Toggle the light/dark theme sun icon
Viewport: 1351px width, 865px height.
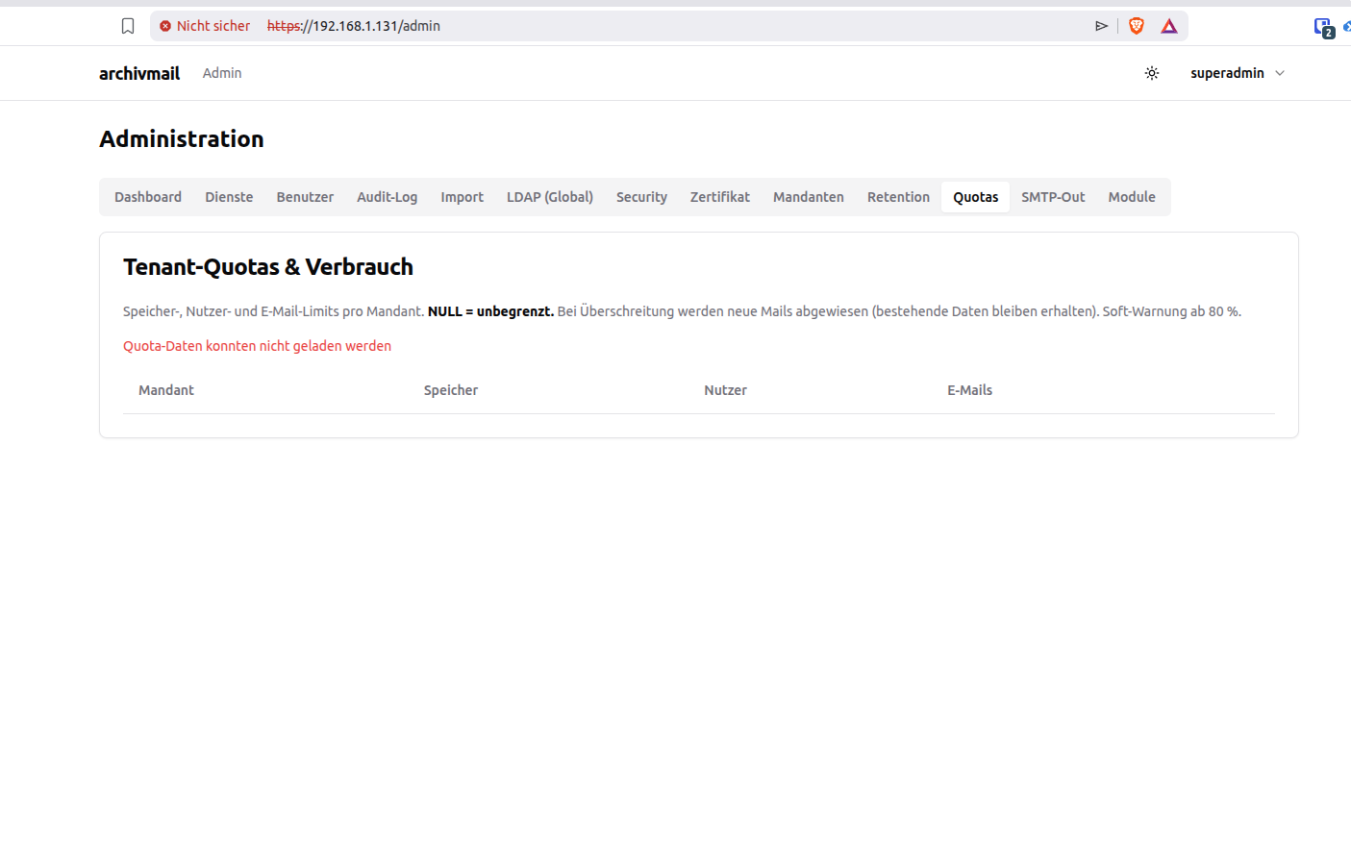click(1152, 73)
